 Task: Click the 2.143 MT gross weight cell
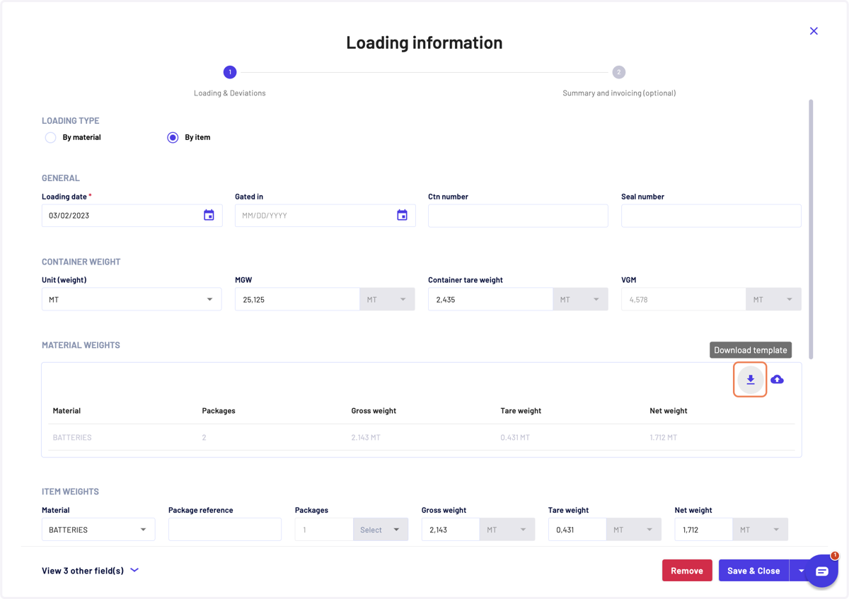366,438
